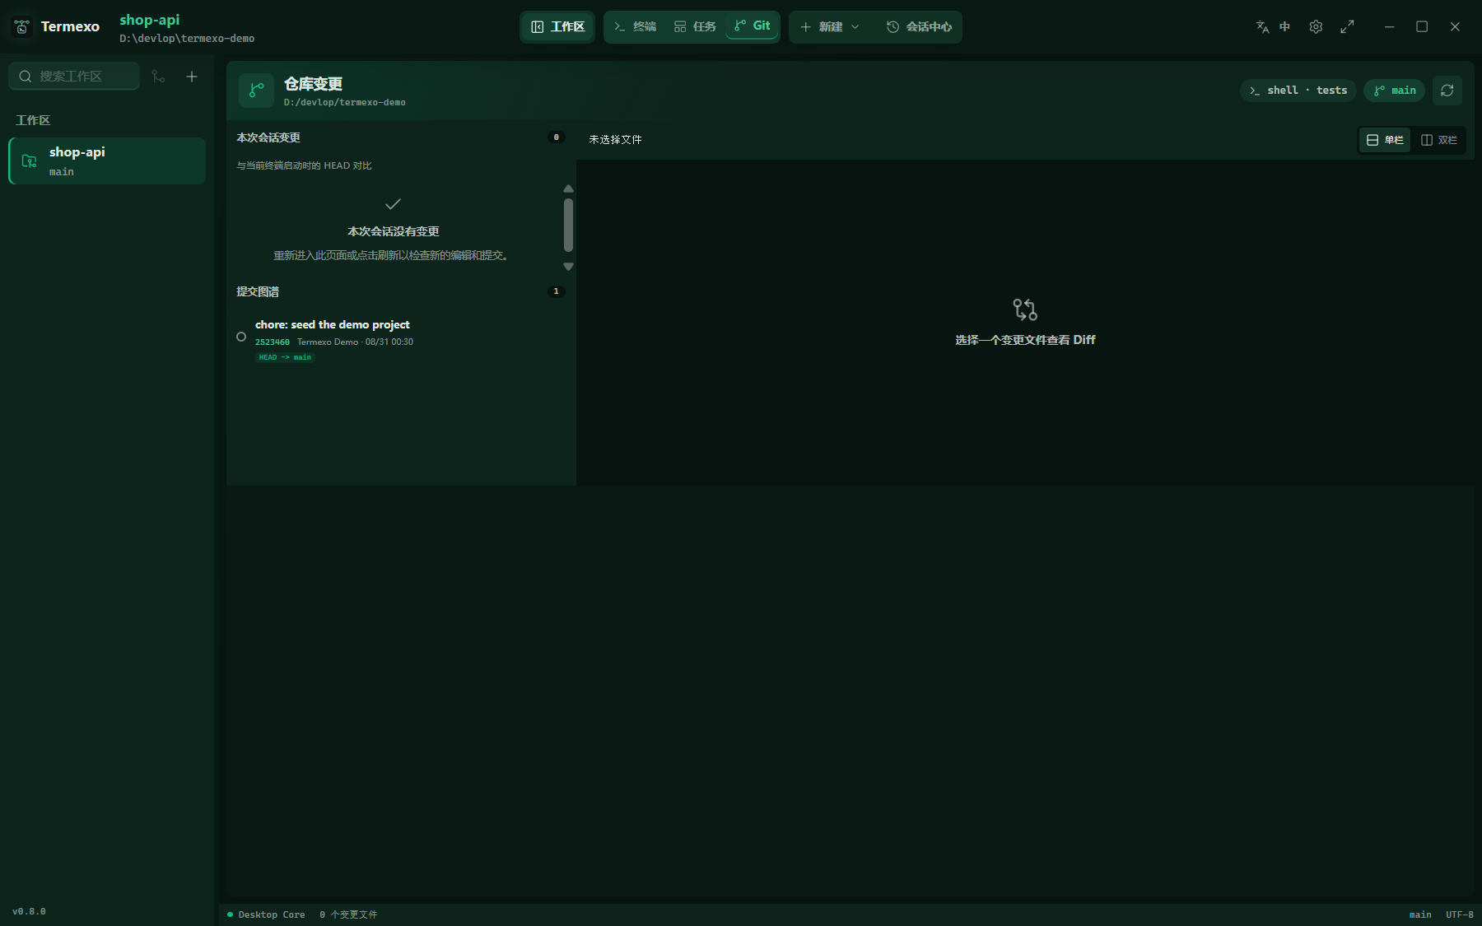Click commit hash 2523460
1482x926 pixels.
[272, 342]
